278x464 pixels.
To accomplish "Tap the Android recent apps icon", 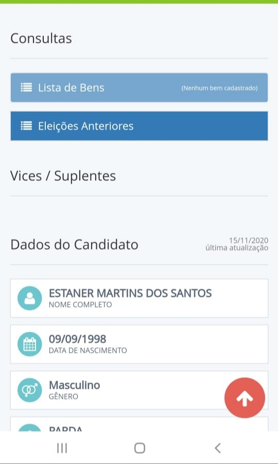I will (62, 448).
